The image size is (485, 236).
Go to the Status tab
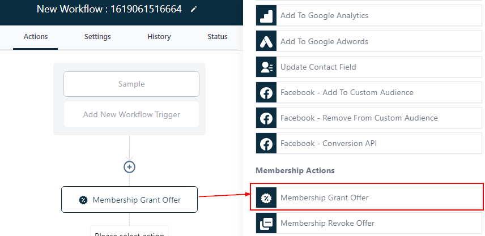click(217, 37)
